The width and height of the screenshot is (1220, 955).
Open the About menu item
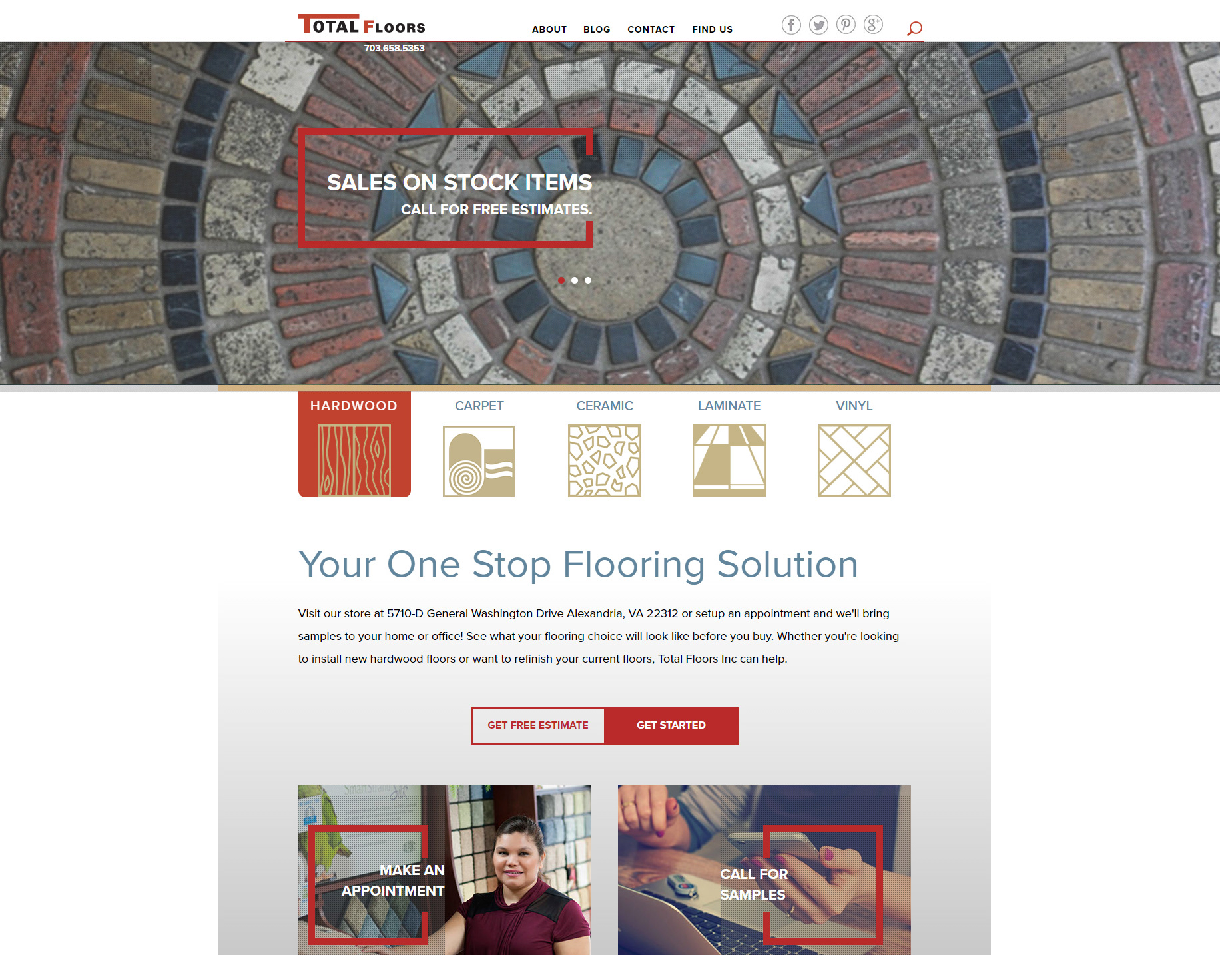coord(549,29)
